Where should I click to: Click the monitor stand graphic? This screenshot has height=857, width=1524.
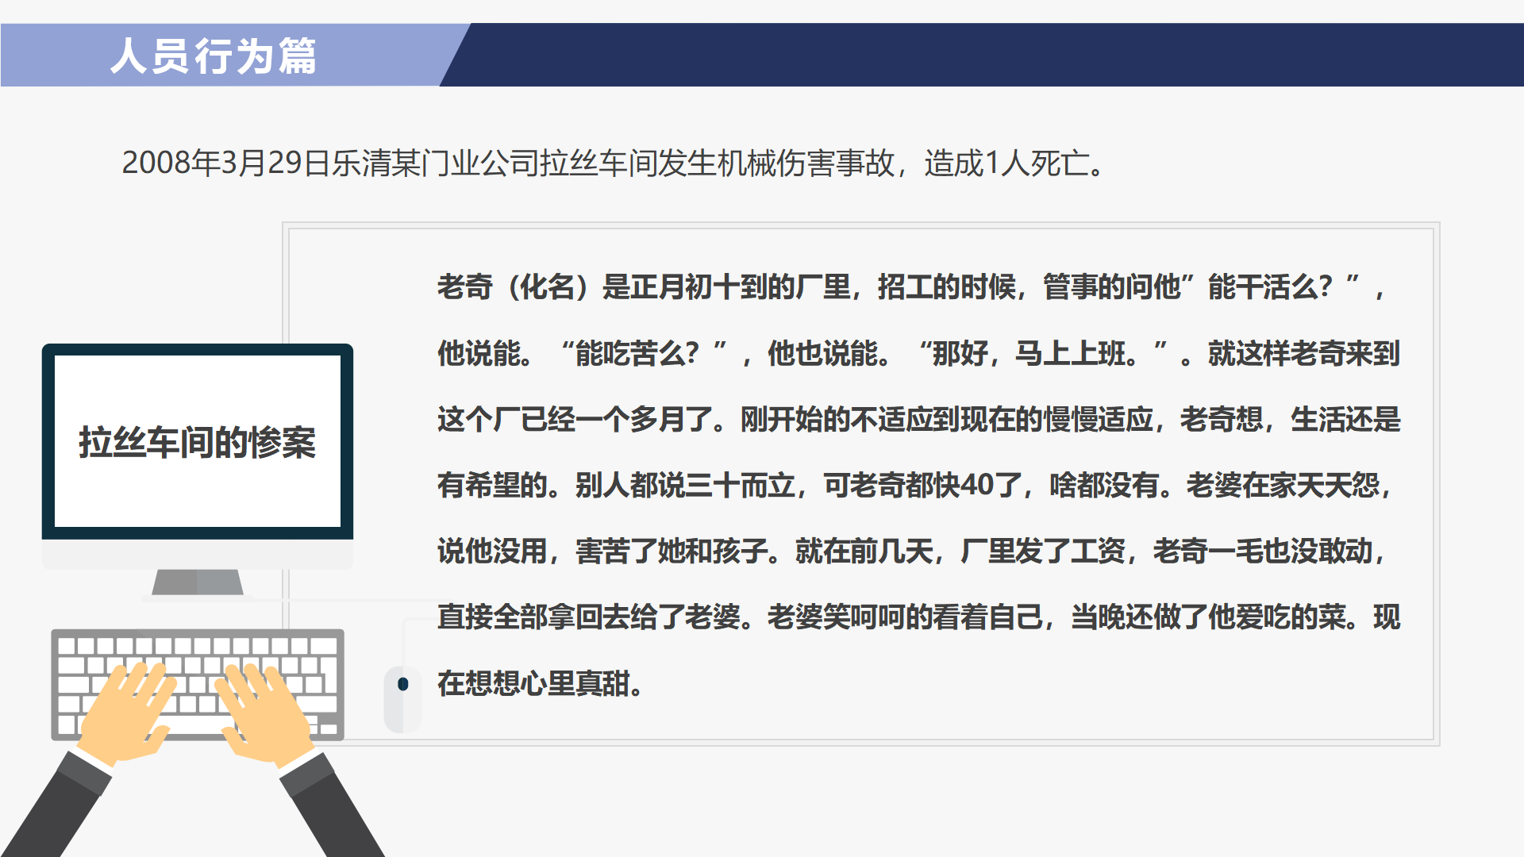[x=197, y=583]
